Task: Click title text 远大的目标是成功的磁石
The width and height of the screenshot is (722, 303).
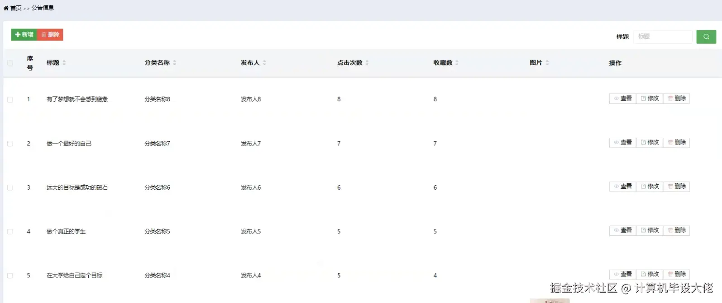Action: pyautogui.click(x=77, y=187)
